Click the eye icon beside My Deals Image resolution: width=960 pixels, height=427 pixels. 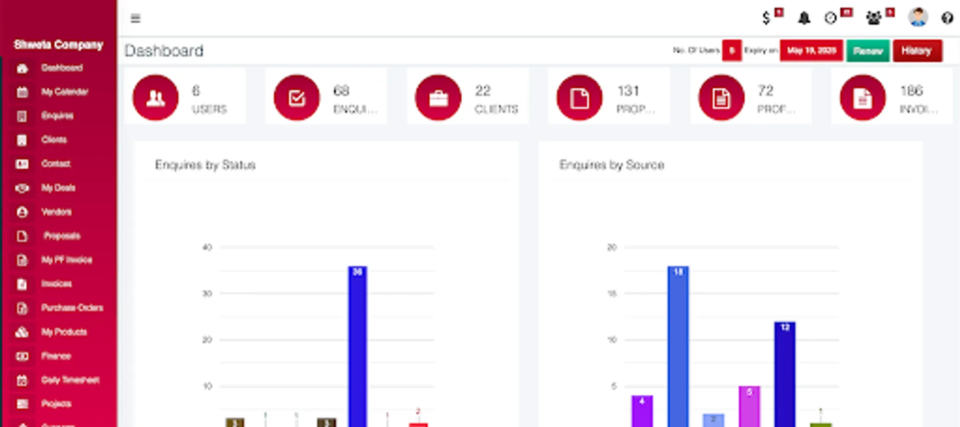pyautogui.click(x=22, y=188)
